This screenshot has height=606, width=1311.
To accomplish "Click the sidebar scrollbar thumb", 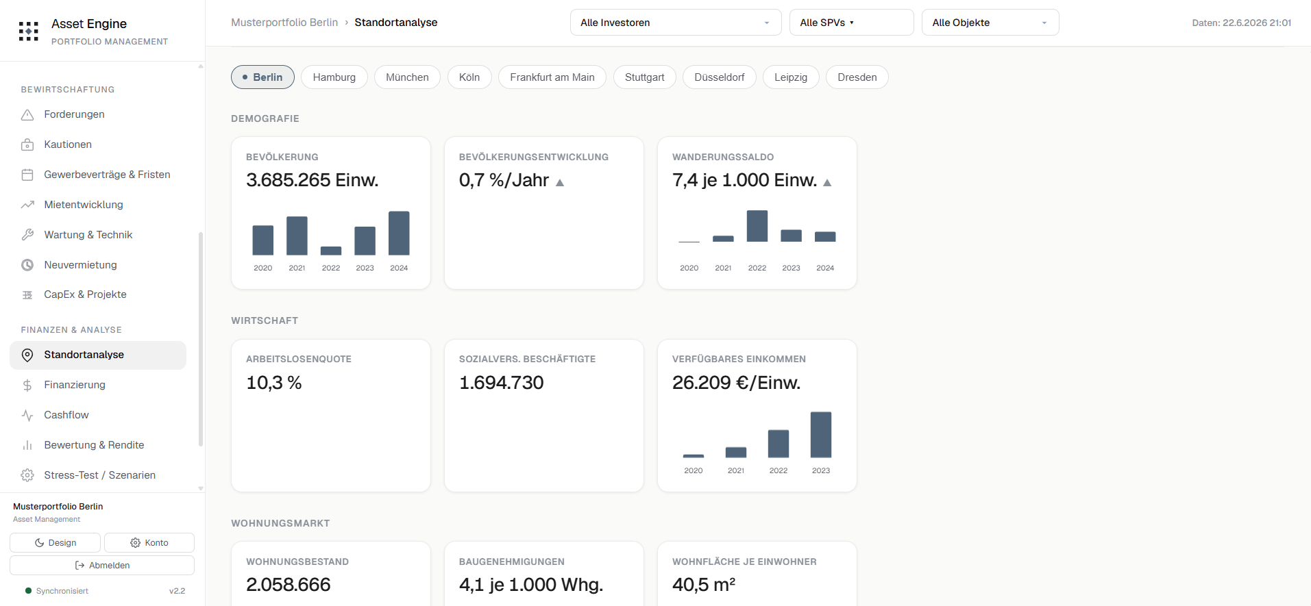I will pos(201,339).
